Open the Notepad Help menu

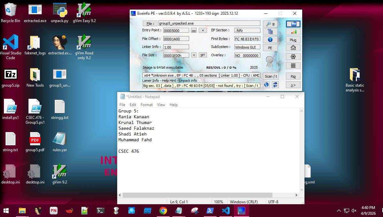[x=174, y=105]
